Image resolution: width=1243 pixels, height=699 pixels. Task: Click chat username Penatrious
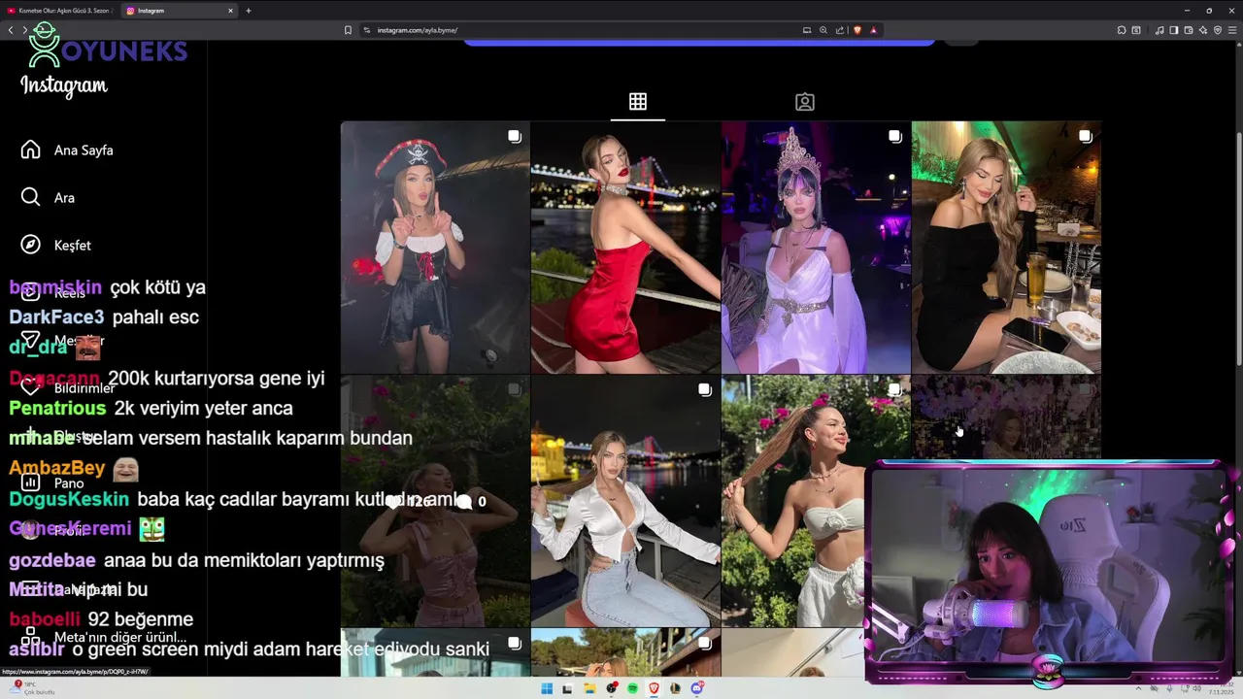point(57,409)
